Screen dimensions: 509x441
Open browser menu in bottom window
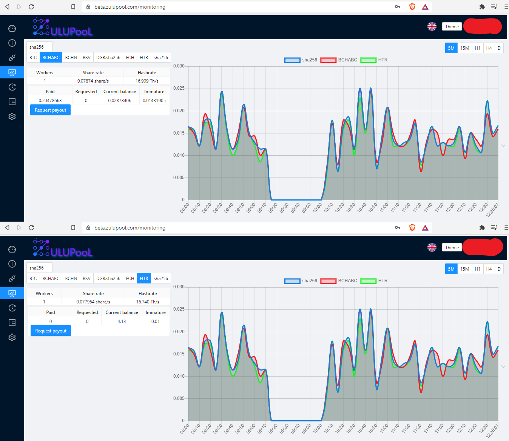pyautogui.click(x=506, y=228)
